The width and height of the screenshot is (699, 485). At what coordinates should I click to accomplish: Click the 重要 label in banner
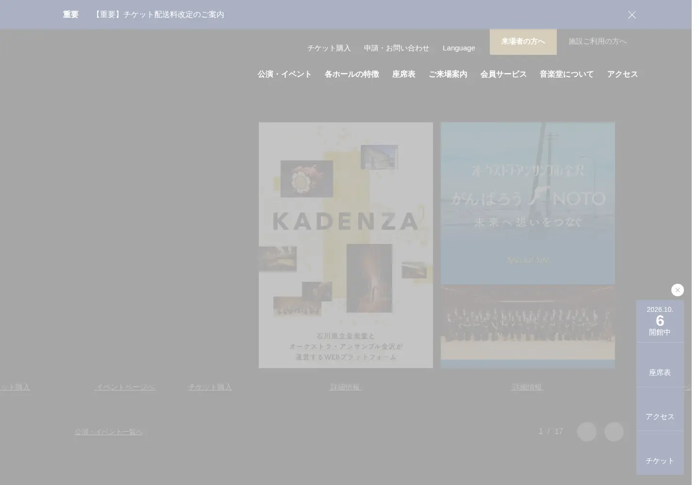70,15
